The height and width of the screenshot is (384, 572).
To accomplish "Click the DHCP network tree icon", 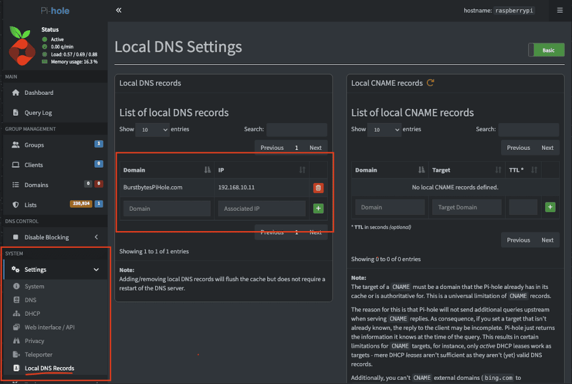I will click(16, 313).
